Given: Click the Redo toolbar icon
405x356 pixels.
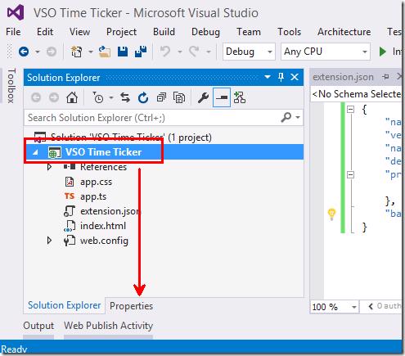Looking at the screenshot, I should click(x=194, y=52).
